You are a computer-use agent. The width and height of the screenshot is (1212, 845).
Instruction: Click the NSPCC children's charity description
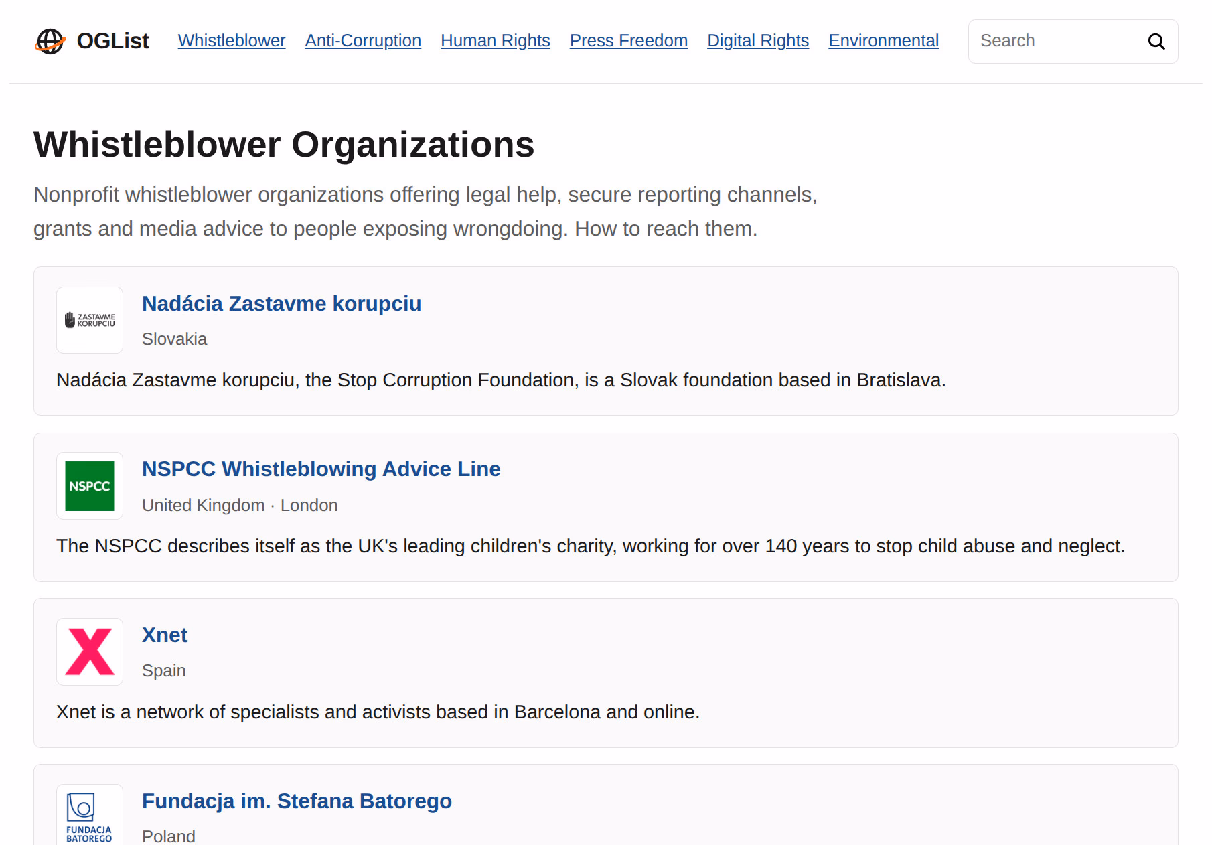point(591,546)
